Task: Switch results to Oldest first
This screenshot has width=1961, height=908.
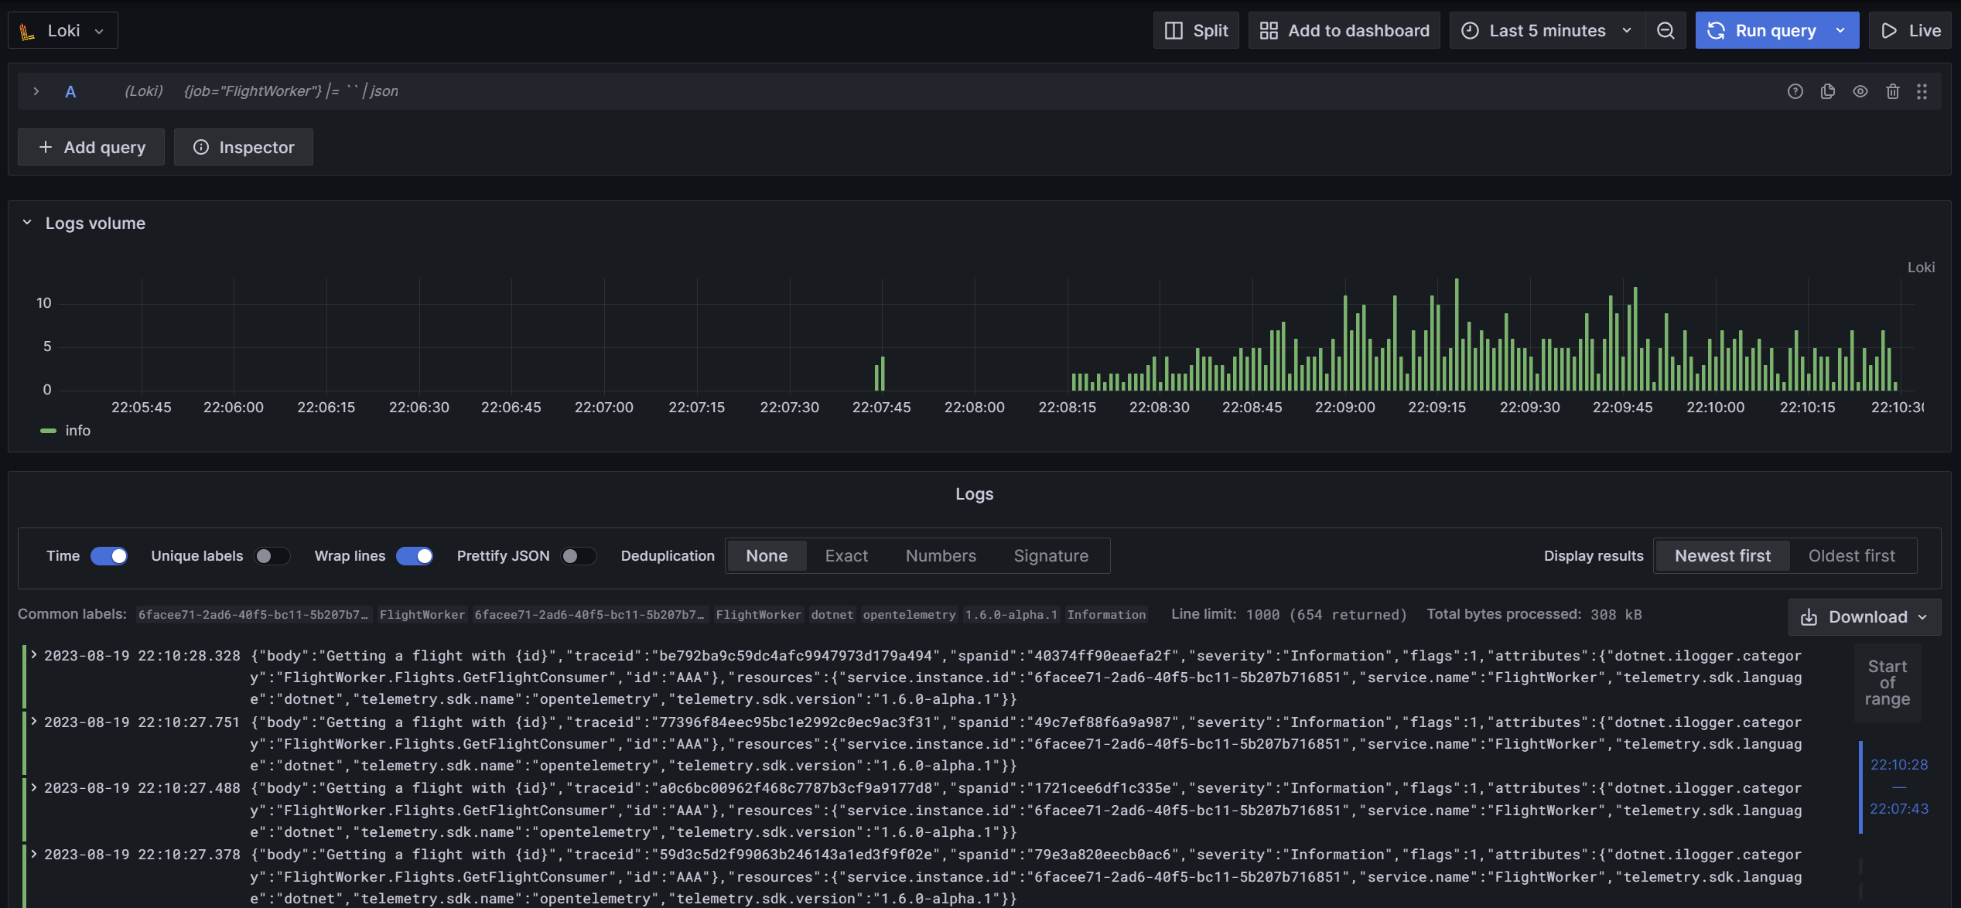Action: point(1851,556)
